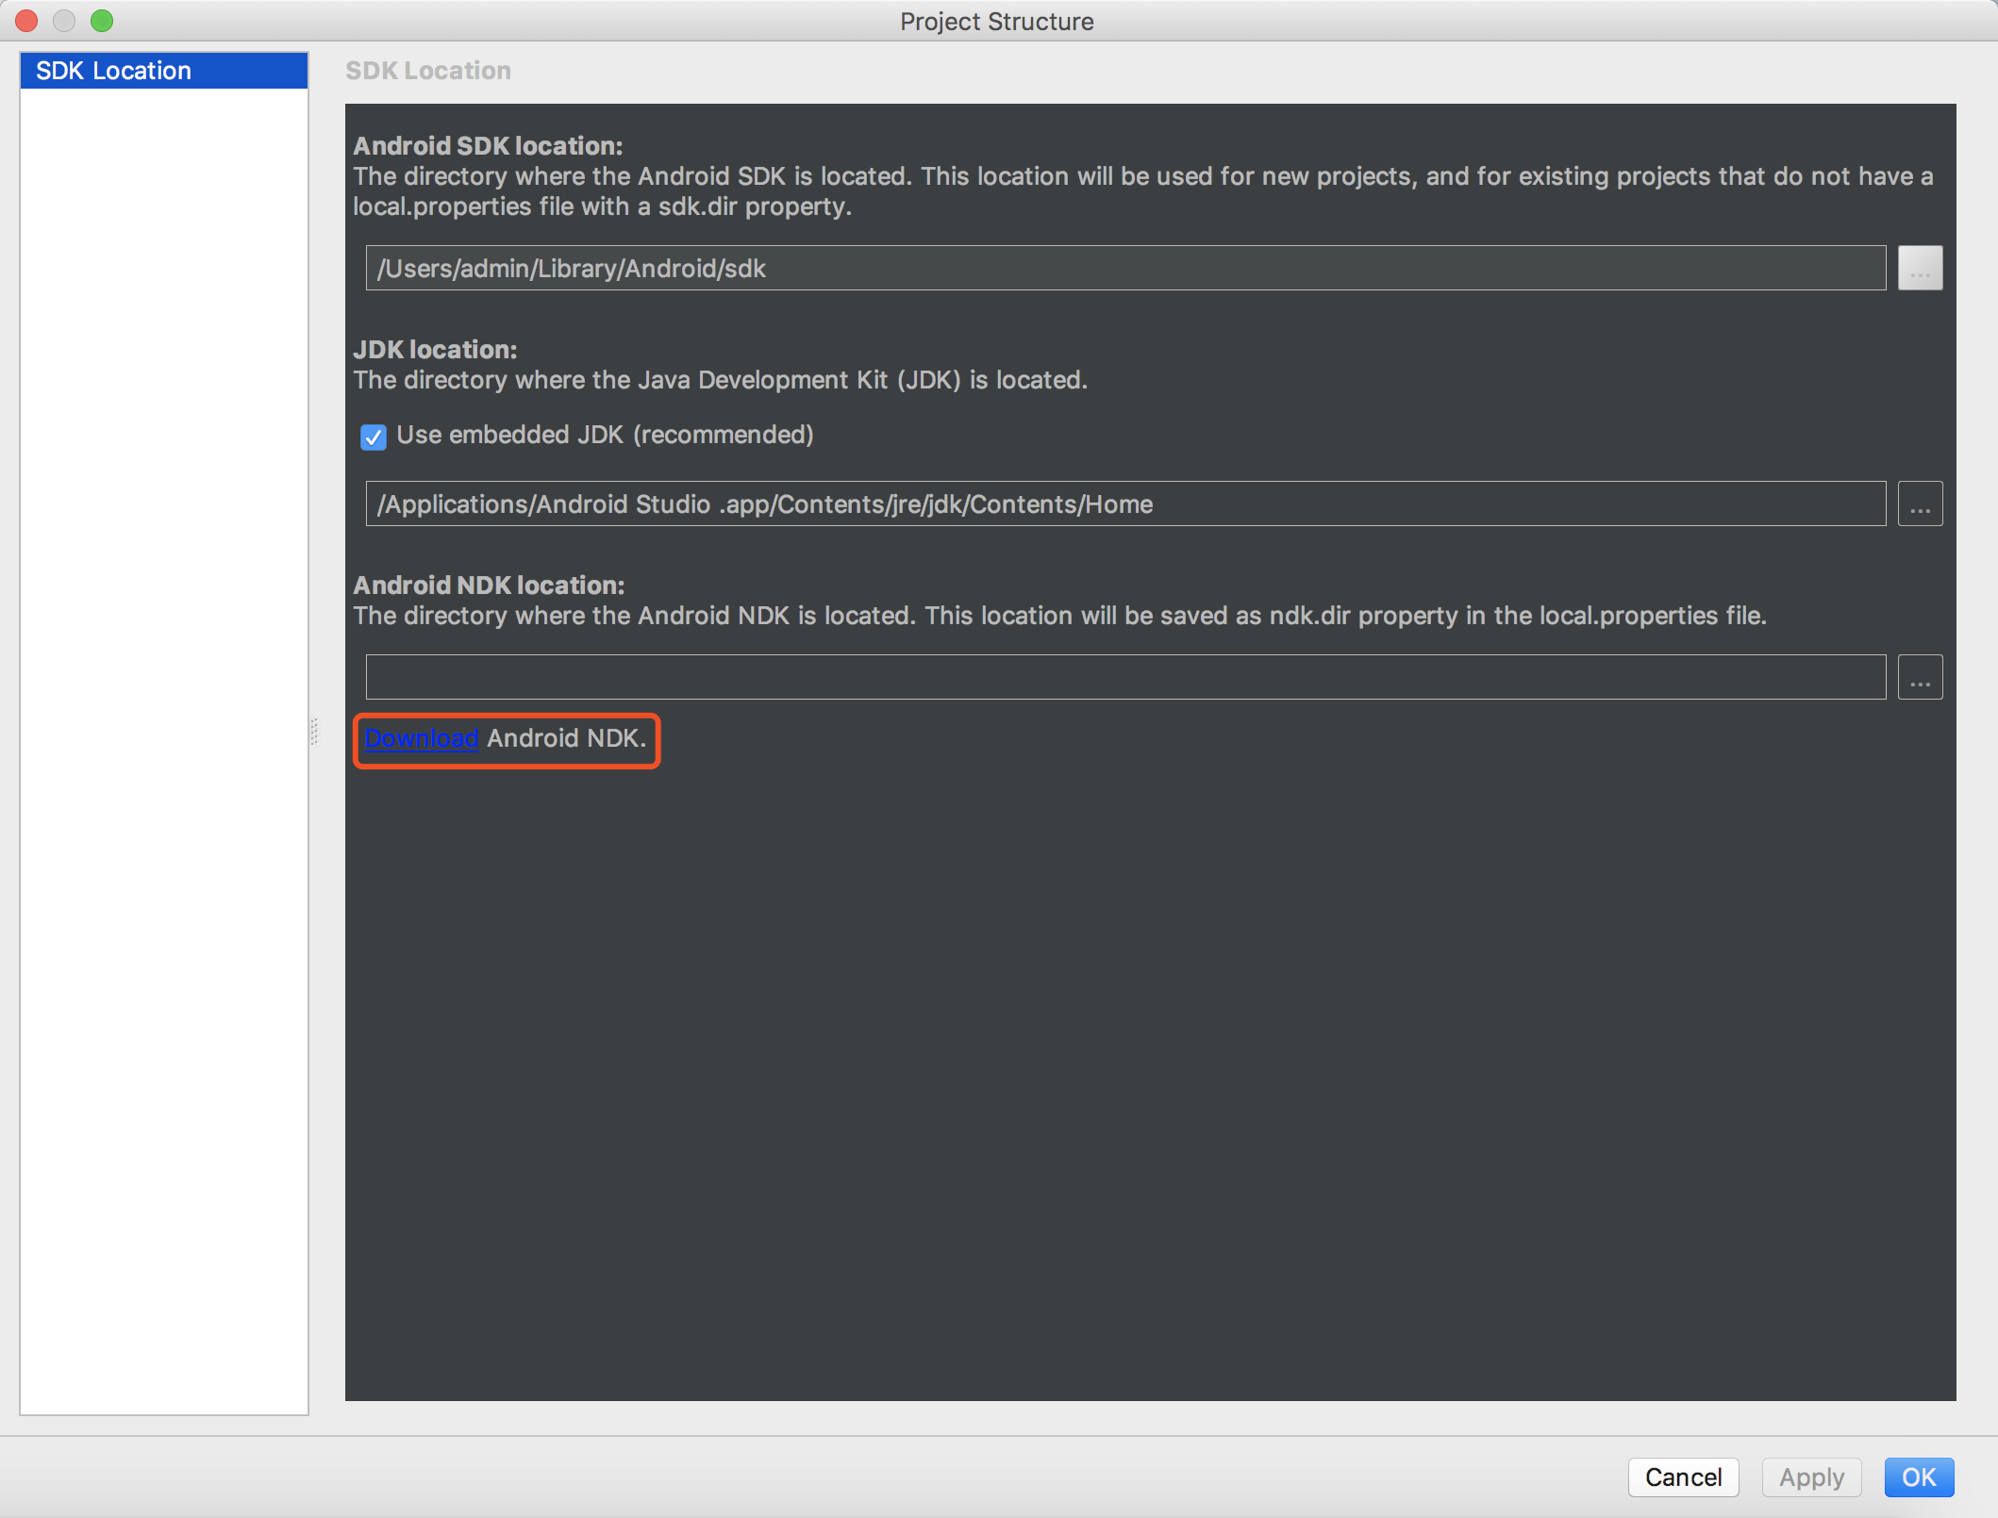Click the Cancel button
This screenshot has height=1518, width=1998.
coord(1683,1477)
